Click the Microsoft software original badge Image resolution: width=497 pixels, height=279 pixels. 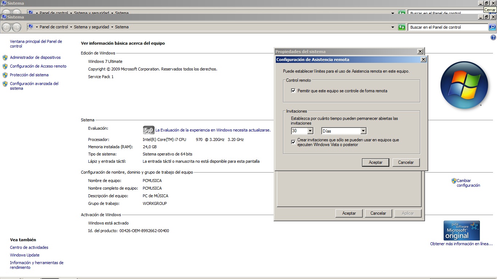461,230
